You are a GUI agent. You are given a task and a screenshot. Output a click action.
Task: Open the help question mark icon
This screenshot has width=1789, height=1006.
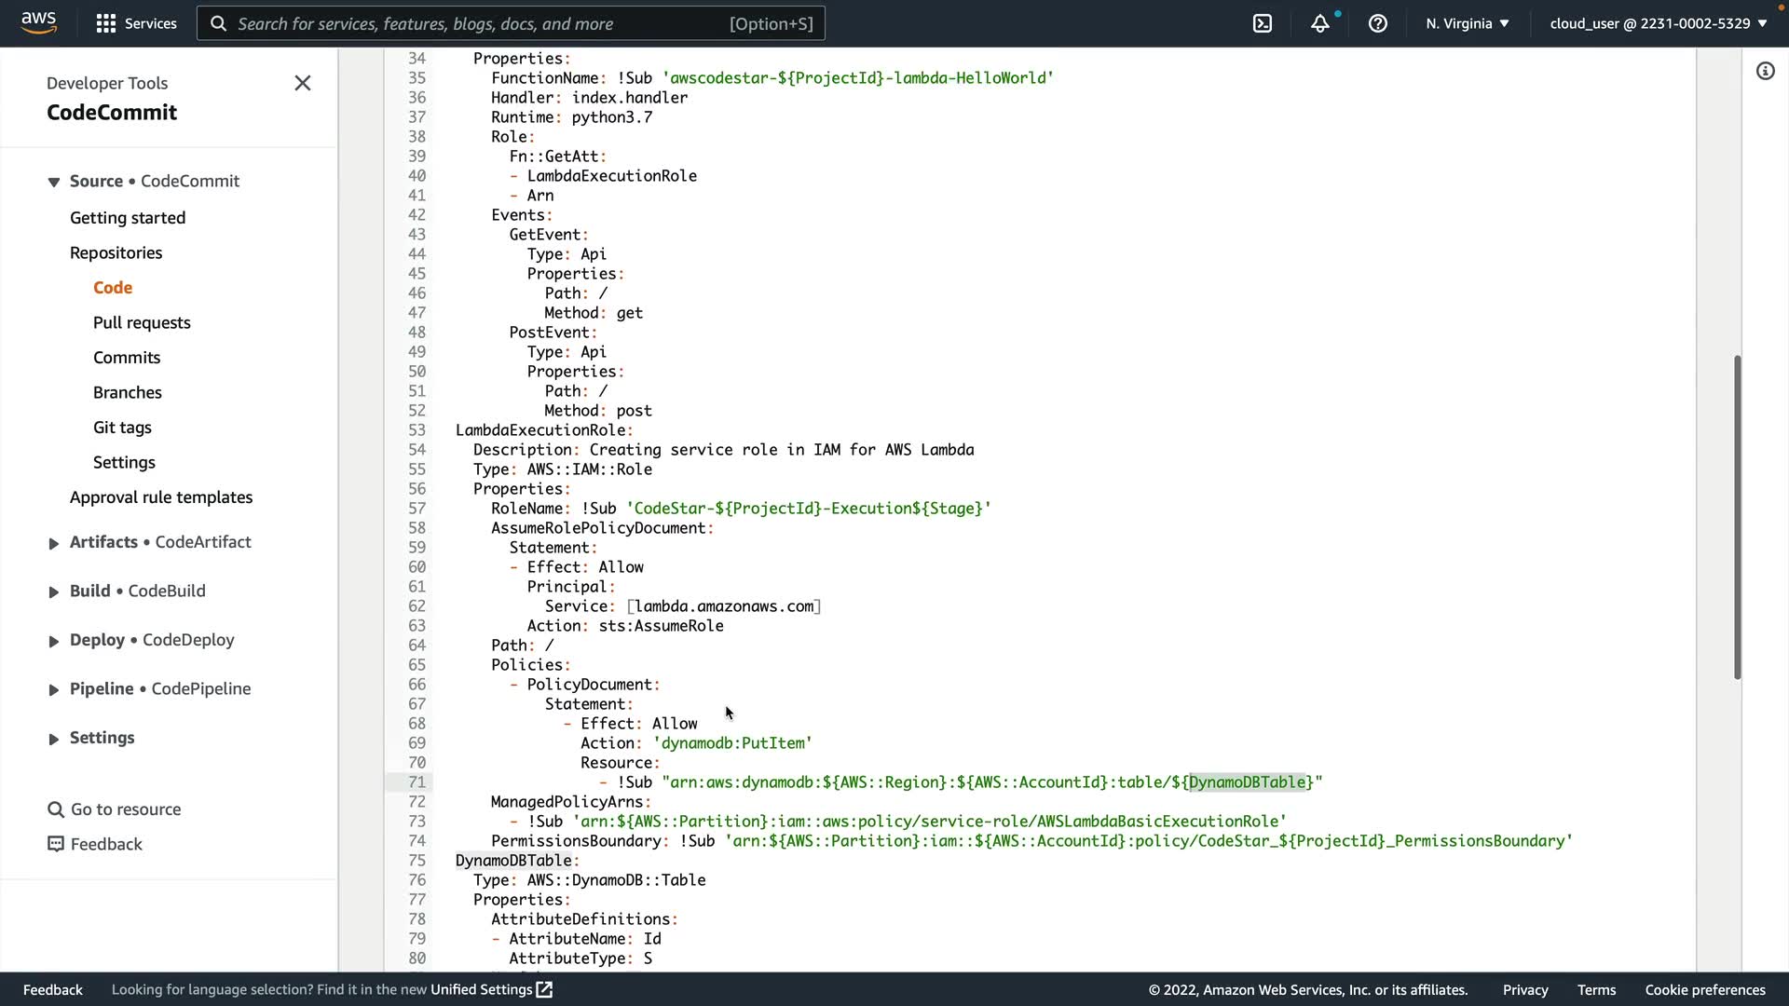(1377, 23)
